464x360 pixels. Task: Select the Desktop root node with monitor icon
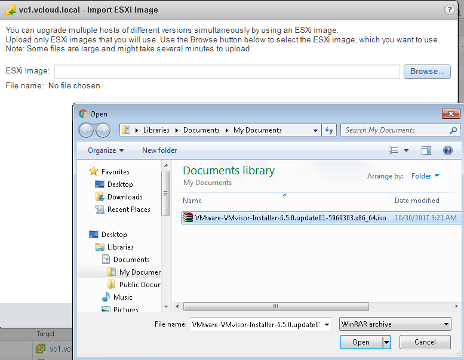(114, 235)
